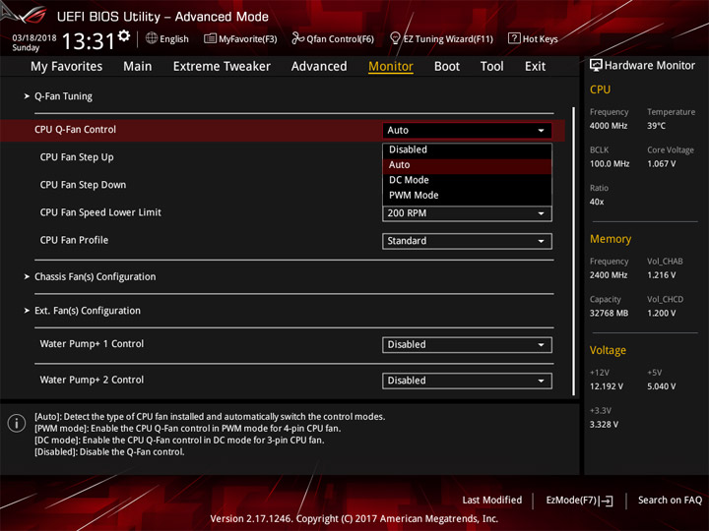Click the settings list vertical scrollbar
This screenshot has width=709, height=531.
(x=574, y=252)
